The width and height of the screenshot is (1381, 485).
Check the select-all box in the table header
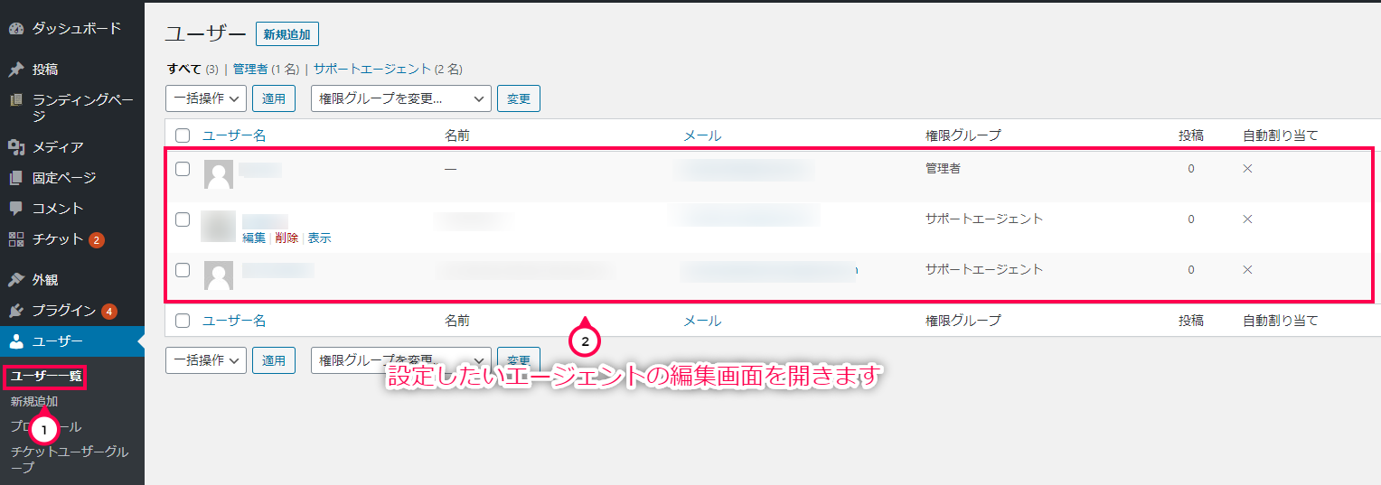pyautogui.click(x=183, y=135)
